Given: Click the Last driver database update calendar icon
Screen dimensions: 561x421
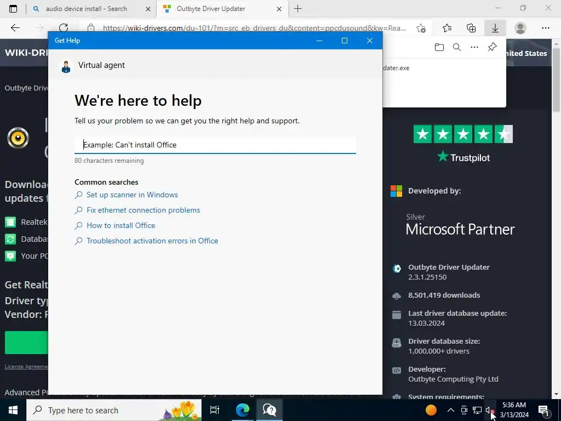Looking at the screenshot, I should 397,315.
